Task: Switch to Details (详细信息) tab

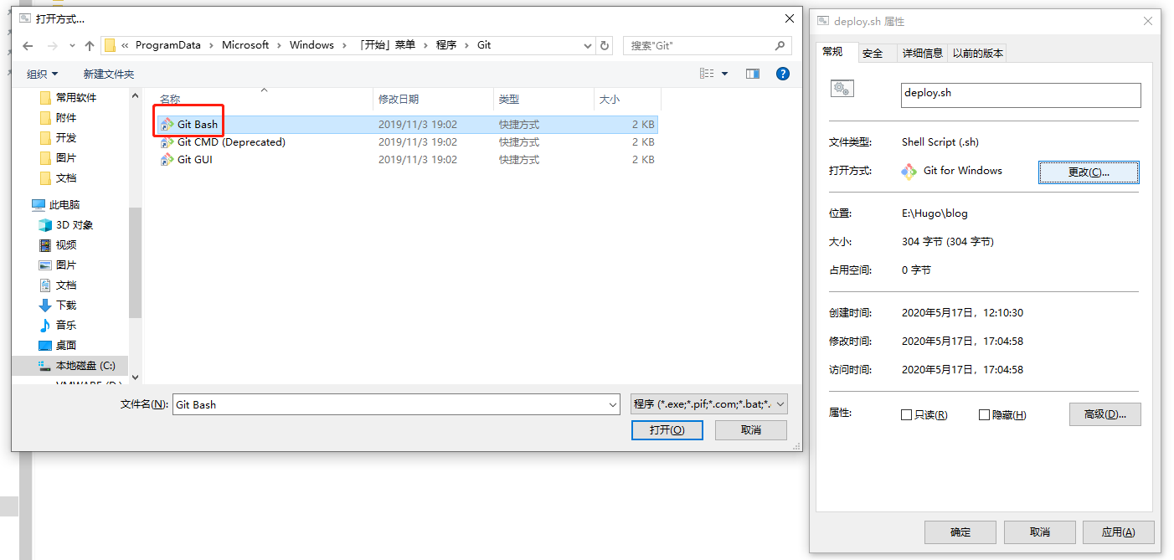Action: tap(922, 54)
